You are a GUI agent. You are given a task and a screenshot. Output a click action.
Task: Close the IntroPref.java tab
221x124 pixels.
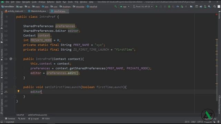(x=67, y=11)
